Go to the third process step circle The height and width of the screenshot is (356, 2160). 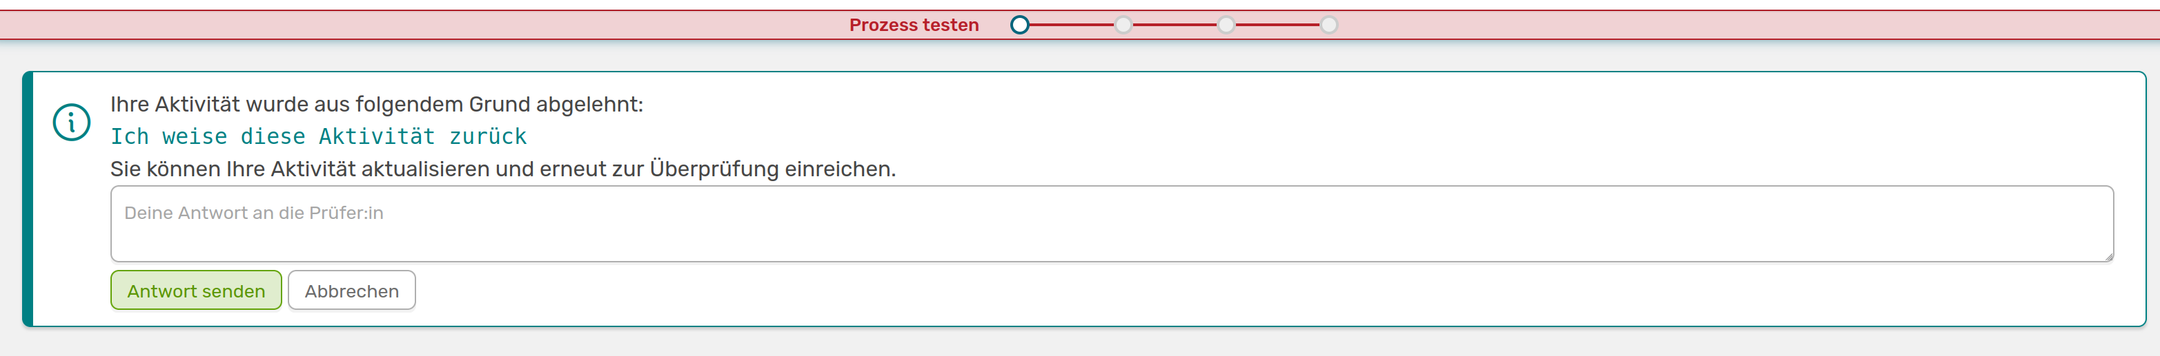pyautogui.click(x=1226, y=25)
